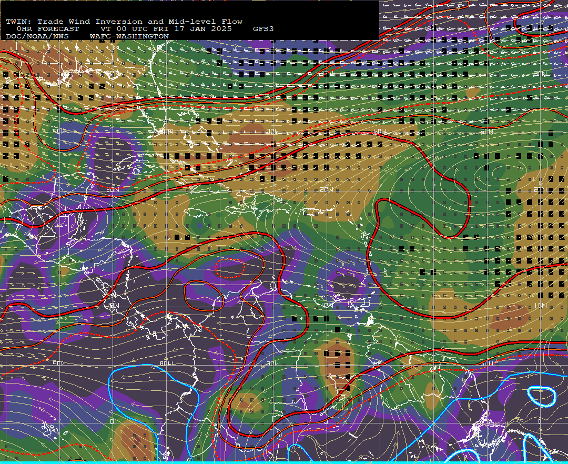Click the "60W" longitude label north of the Atlantic low
Image resolution: width=568 pixels, height=464 pixels.
tap(380, 131)
